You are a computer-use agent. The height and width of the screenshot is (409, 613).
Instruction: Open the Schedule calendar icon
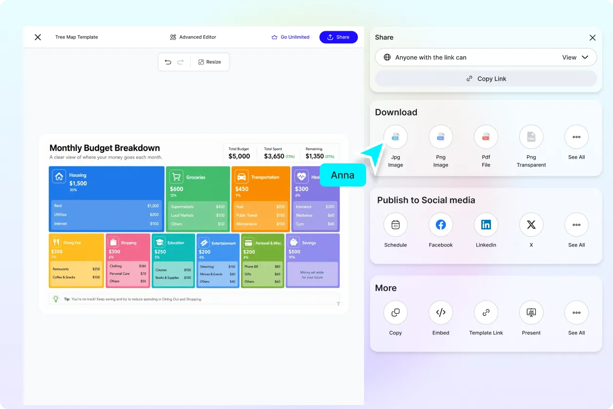[x=395, y=225]
